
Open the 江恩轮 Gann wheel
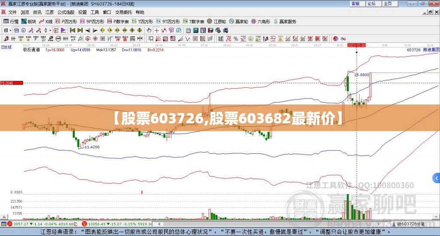coord(217,21)
